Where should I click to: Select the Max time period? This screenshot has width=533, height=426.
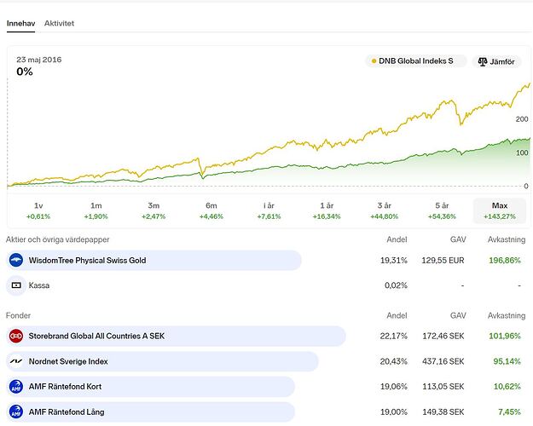(x=500, y=210)
